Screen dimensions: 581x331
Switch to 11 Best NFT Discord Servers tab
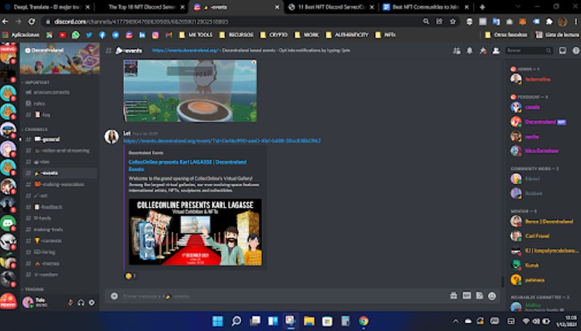332,7
